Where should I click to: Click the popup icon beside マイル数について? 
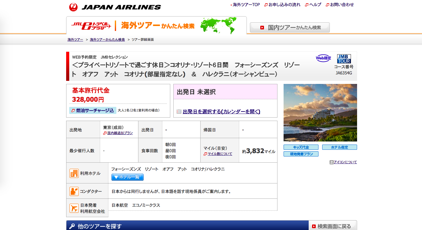[x=205, y=154]
